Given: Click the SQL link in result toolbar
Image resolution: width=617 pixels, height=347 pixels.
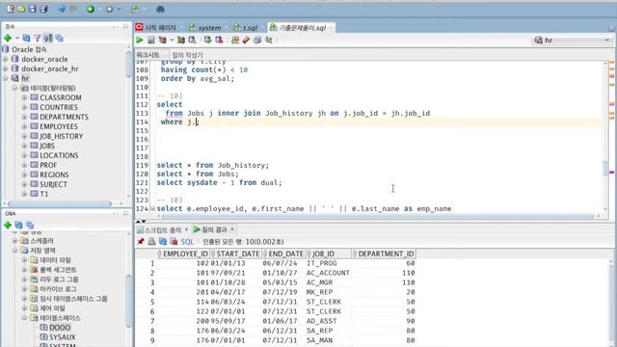Looking at the screenshot, I should tap(187, 242).
